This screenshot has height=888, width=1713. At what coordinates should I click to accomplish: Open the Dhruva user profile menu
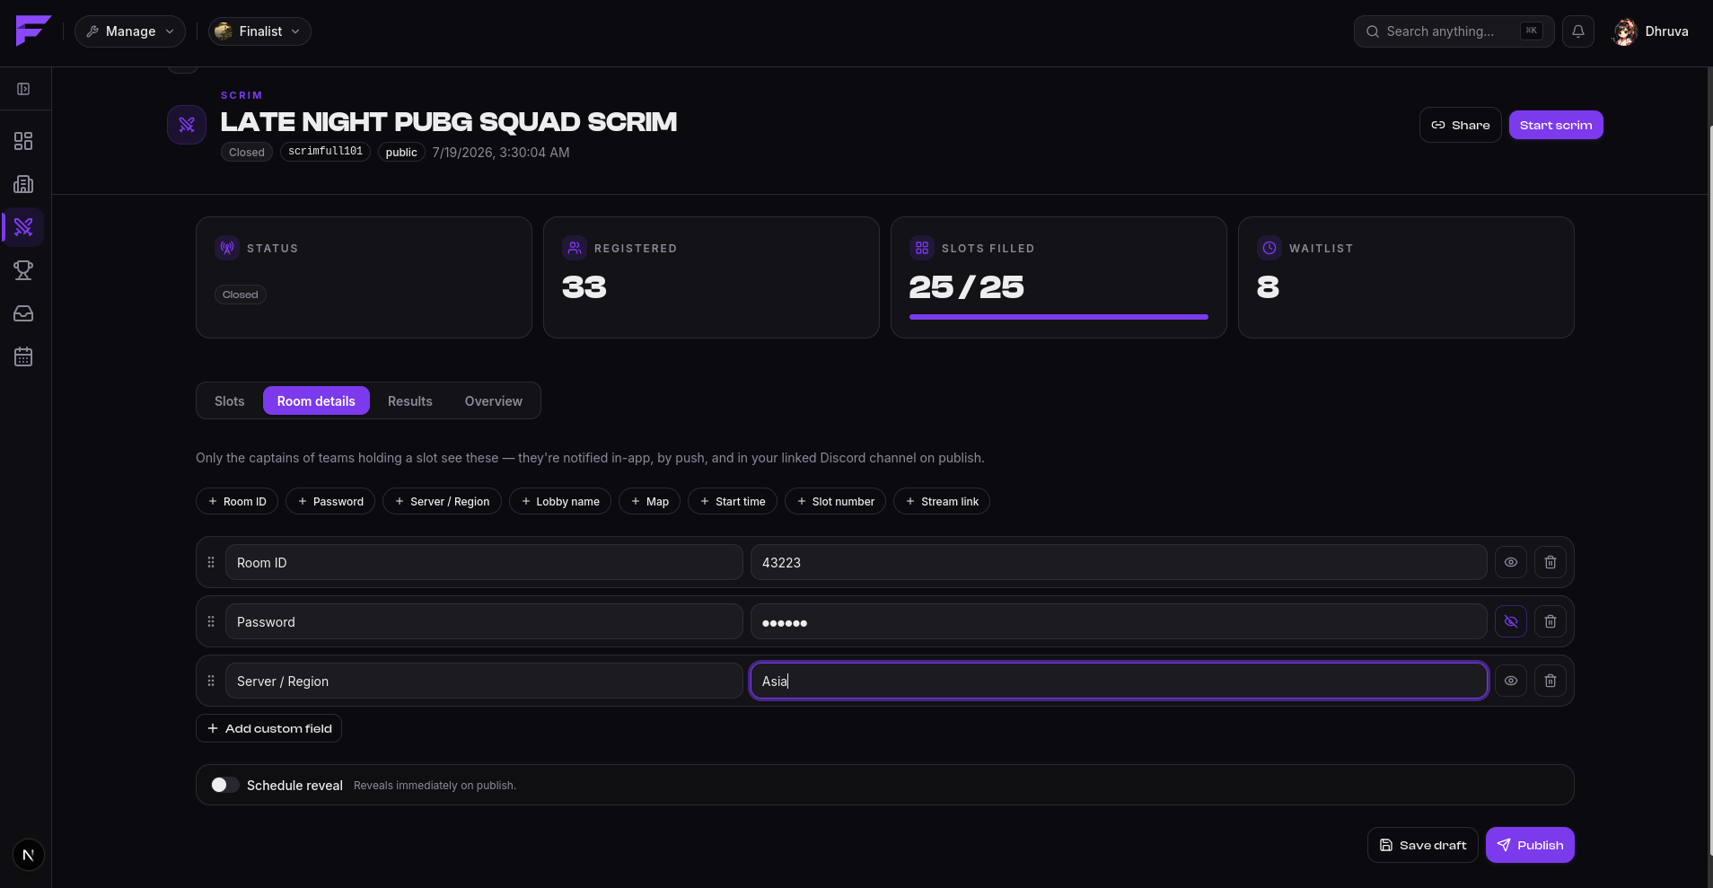tap(1651, 31)
